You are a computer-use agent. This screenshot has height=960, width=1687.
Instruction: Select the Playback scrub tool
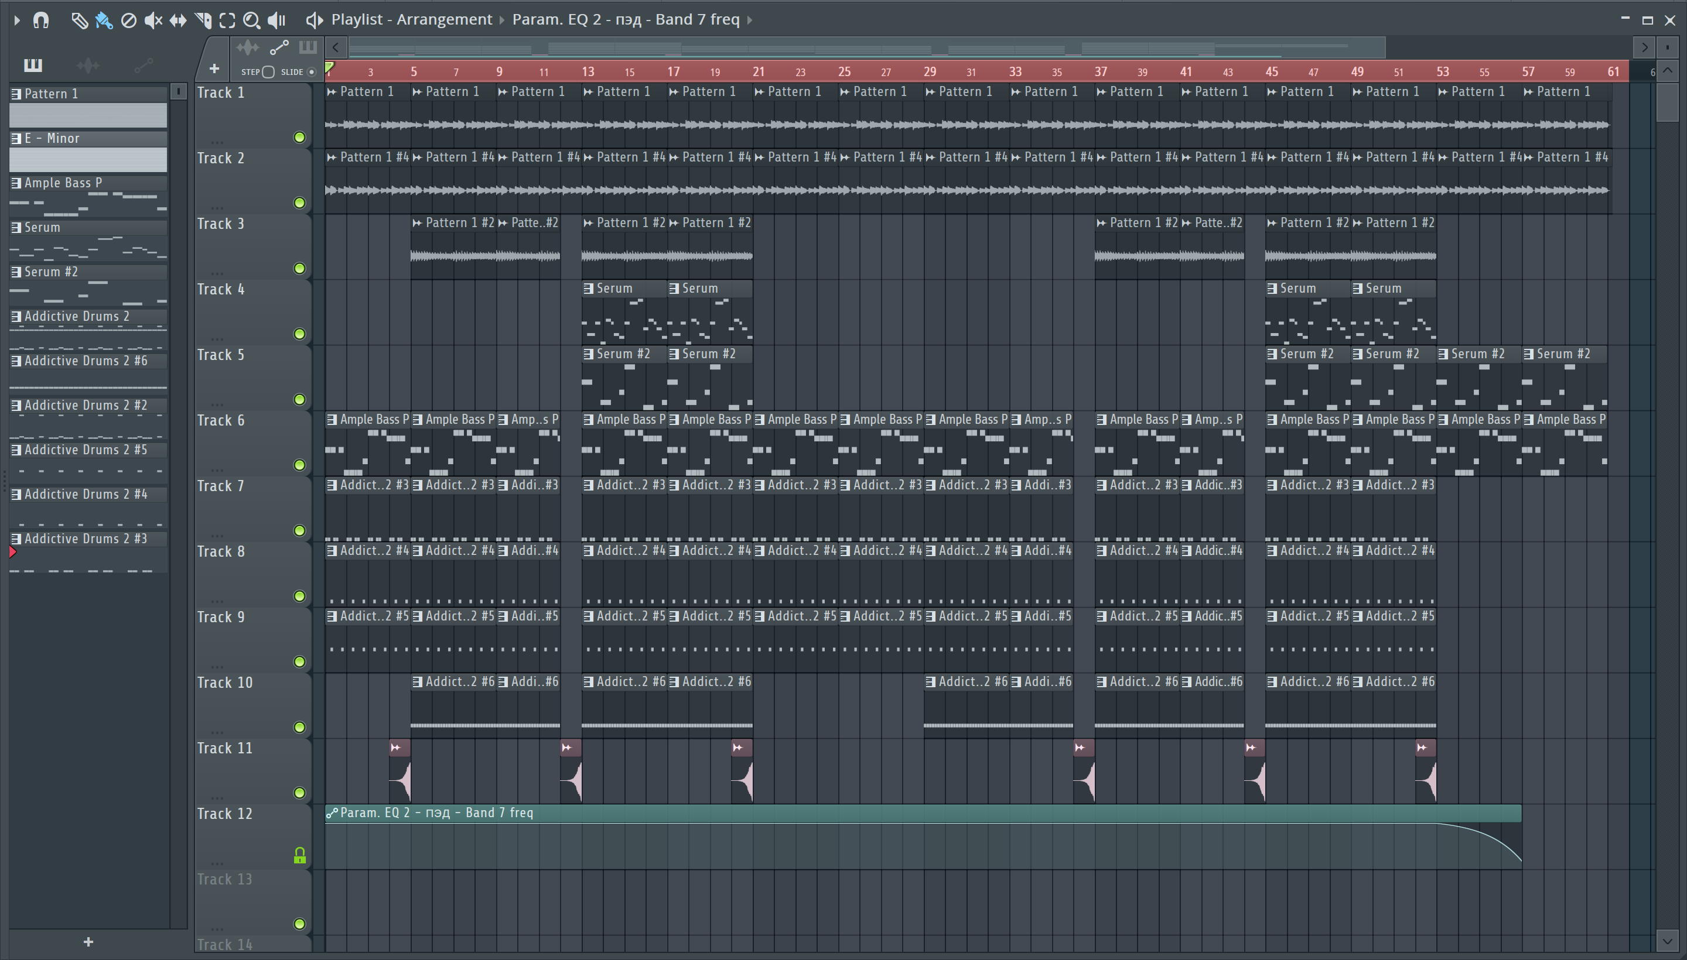click(276, 20)
